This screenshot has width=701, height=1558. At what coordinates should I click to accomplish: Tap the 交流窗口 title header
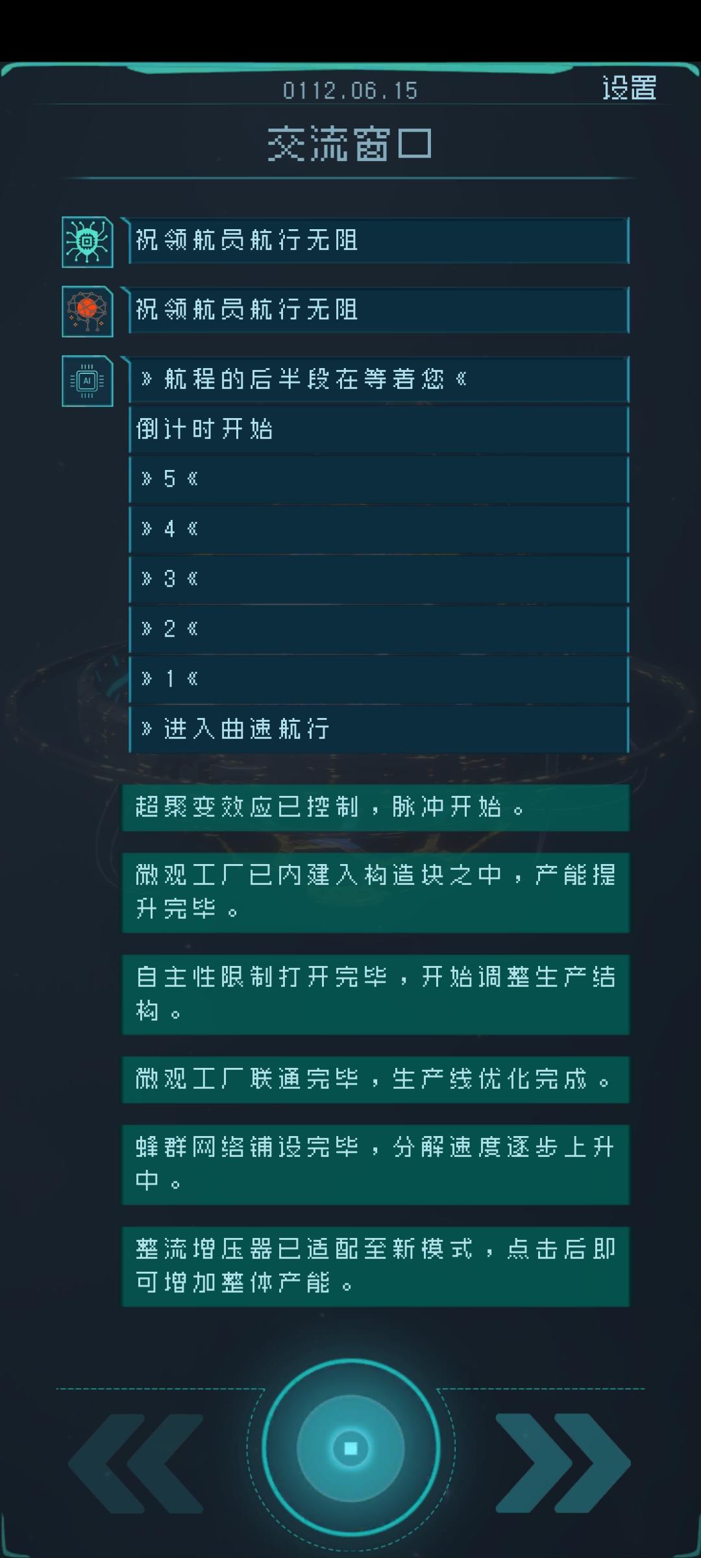click(350, 144)
